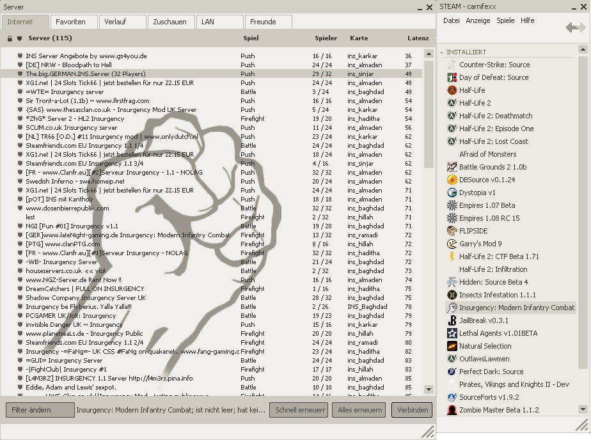
Task: Select the [DE] NRW - Bloodpath to Hell server
Action: [211, 65]
